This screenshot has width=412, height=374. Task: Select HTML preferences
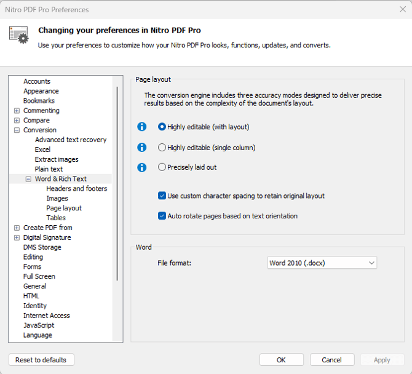[x=31, y=296]
